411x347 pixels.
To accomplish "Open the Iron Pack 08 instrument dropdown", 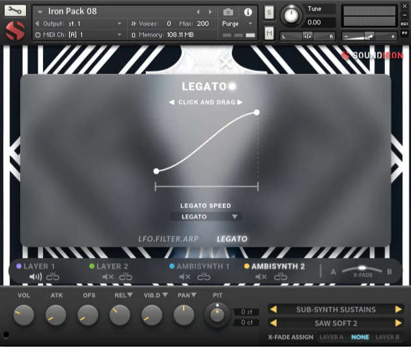I will (40, 12).
